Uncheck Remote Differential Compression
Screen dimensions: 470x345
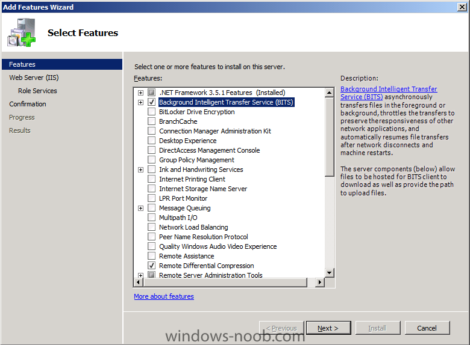pos(152,266)
